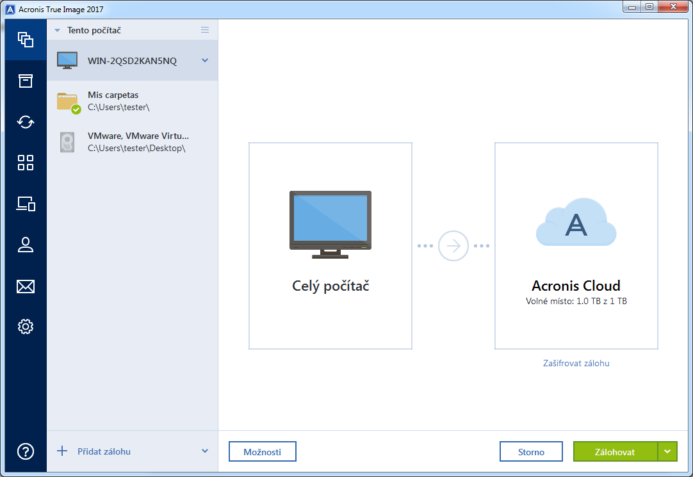
Task: Click the arrow circle between source and destination
Action: [x=453, y=246]
